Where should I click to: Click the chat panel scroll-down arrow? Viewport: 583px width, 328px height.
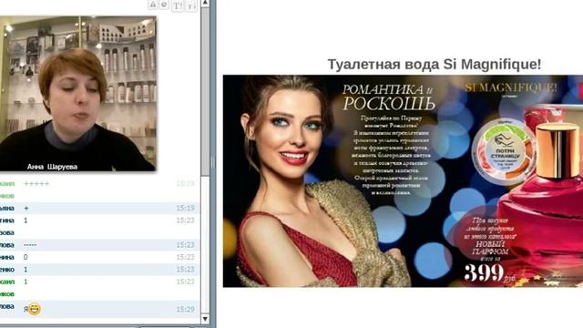click(x=205, y=319)
